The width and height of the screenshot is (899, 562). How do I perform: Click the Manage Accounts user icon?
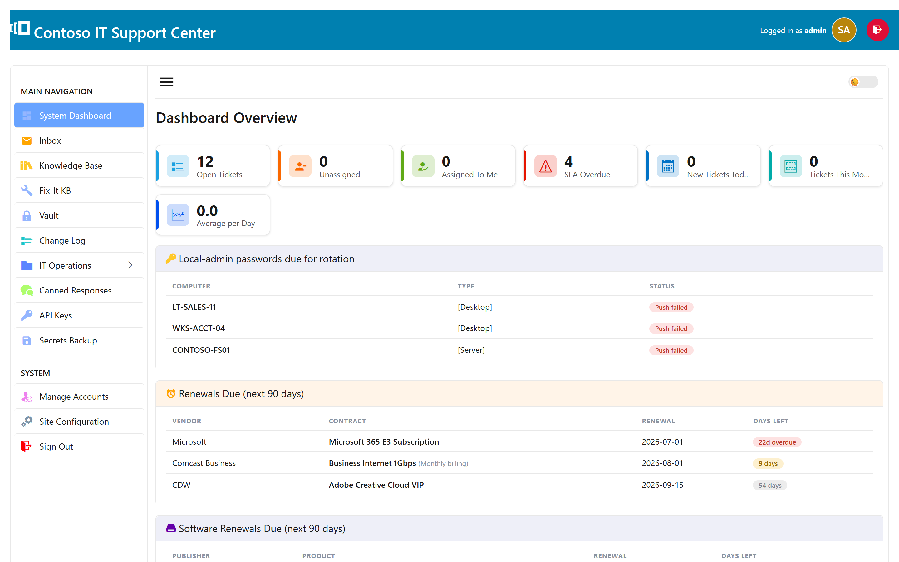27,397
